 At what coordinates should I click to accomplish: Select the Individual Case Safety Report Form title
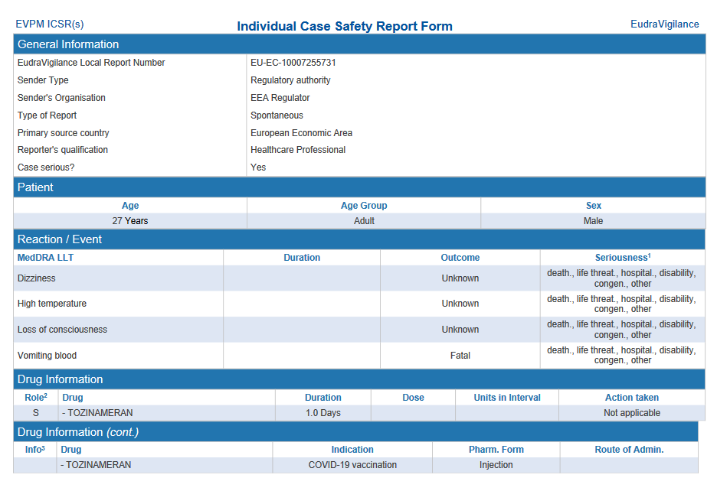coord(344,27)
